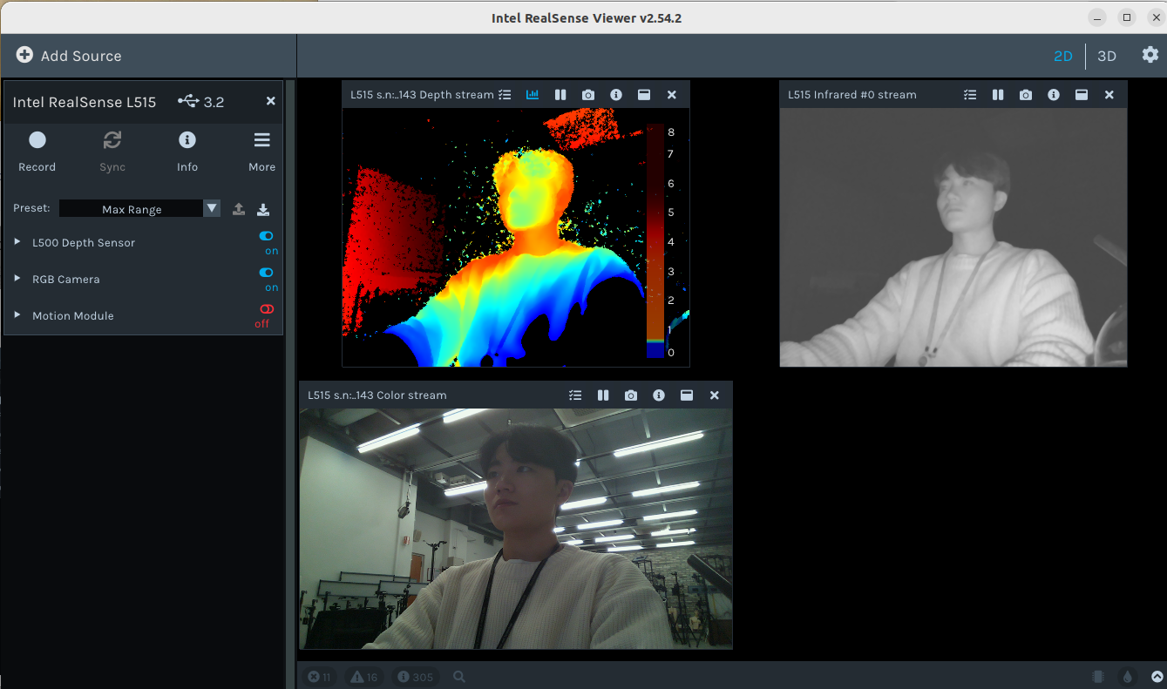Minimize the RealSense Viewer window
The width and height of the screenshot is (1167, 689).
[1099, 17]
